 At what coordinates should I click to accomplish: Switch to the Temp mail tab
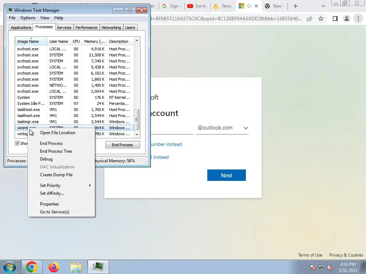click(223, 6)
